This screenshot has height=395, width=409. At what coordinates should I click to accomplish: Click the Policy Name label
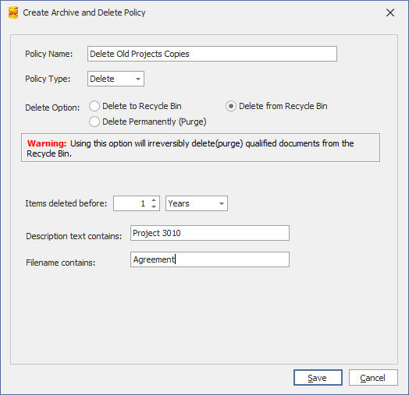48,54
